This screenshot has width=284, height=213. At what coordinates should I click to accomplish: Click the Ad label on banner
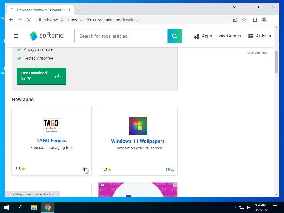coord(102,185)
